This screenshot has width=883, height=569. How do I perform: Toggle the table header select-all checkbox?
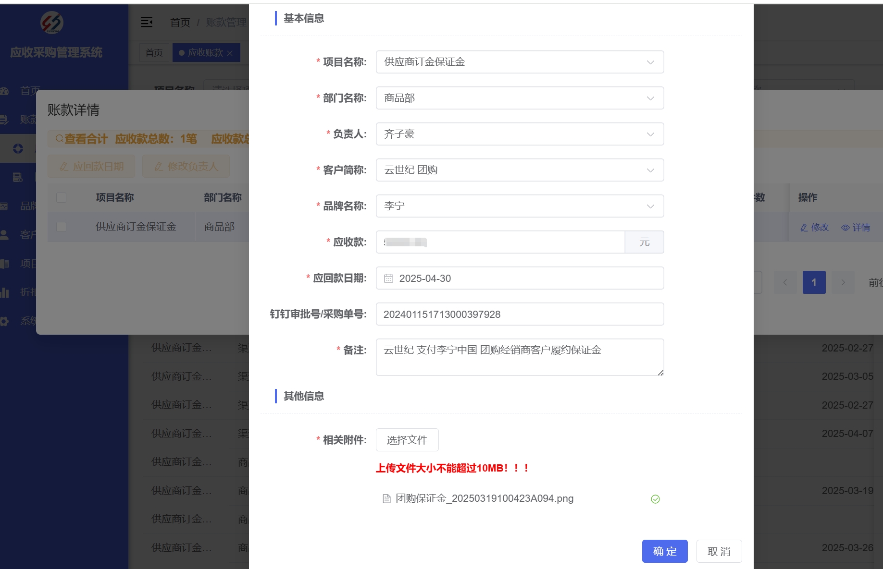62,198
